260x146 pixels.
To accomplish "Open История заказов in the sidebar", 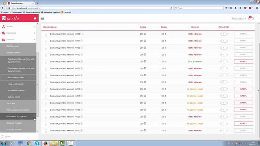I will [18, 129].
